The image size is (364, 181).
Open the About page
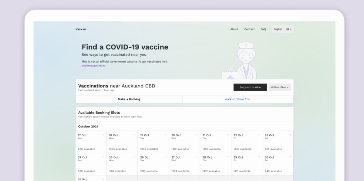tap(234, 29)
